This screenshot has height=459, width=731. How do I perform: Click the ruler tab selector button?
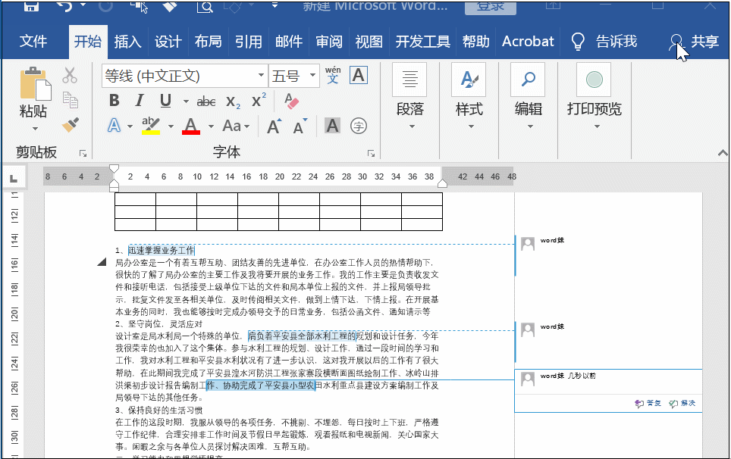pyautogui.click(x=14, y=178)
